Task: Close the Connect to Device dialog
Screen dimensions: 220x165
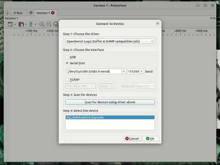Action: (157, 23)
